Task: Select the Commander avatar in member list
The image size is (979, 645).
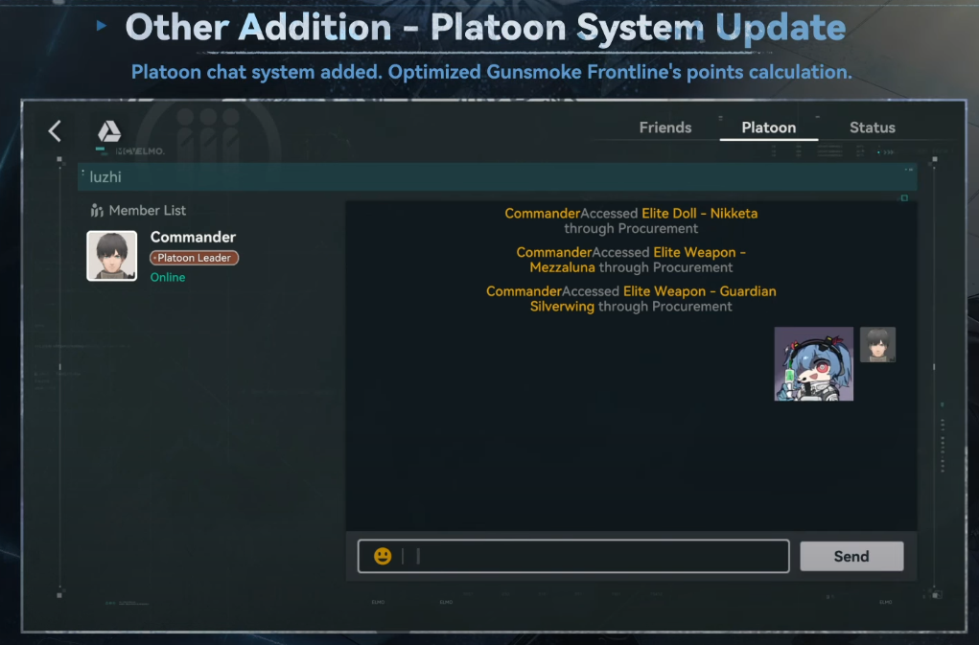Action: click(x=112, y=256)
